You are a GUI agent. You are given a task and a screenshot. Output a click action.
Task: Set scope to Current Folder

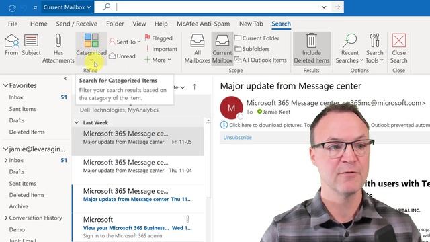click(257, 38)
